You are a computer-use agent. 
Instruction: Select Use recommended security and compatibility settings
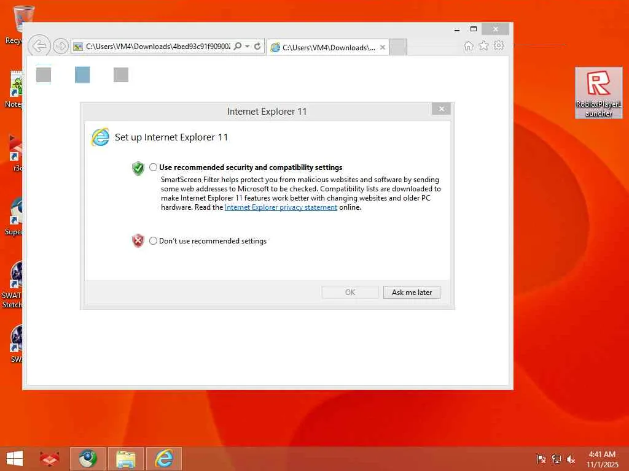153,167
